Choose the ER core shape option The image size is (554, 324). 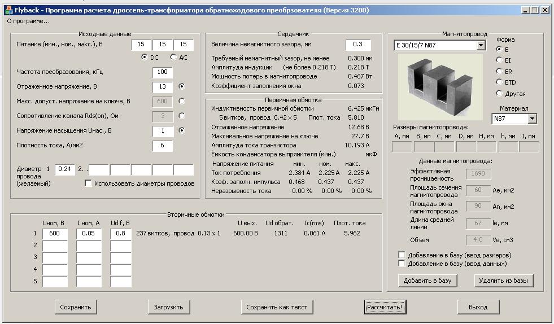point(499,72)
